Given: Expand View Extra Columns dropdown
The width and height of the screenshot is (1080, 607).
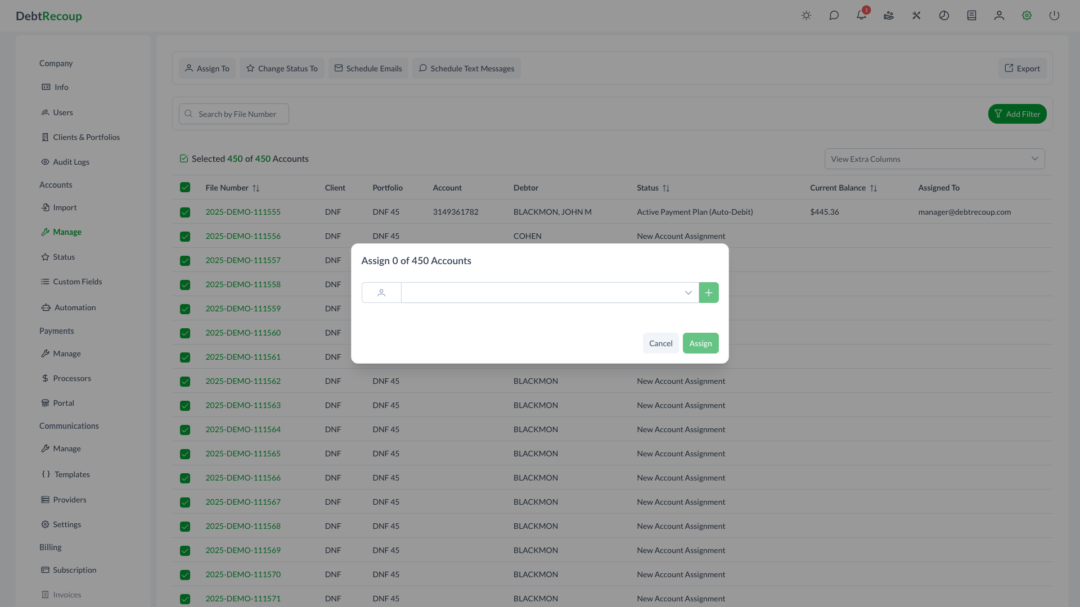Looking at the screenshot, I should pyautogui.click(x=934, y=159).
